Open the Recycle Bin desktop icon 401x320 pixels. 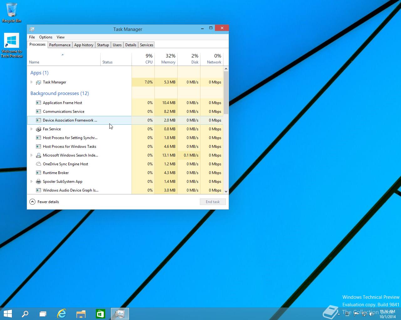[x=12, y=12]
